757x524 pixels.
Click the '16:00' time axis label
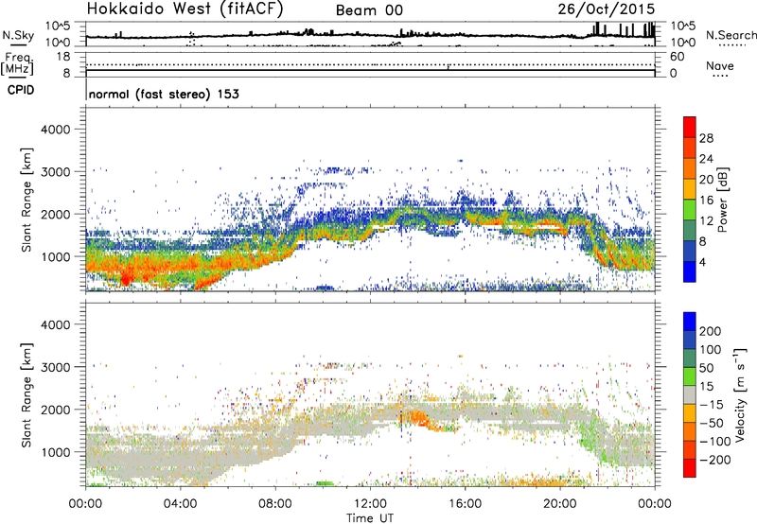pos(465,504)
